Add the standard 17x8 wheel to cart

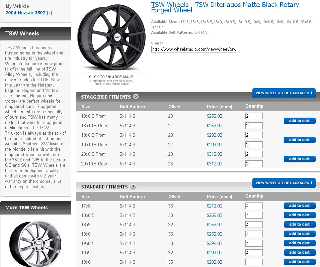[299, 206]
